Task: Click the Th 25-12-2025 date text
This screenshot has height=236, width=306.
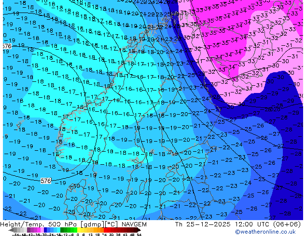Action: click(203, 224)
